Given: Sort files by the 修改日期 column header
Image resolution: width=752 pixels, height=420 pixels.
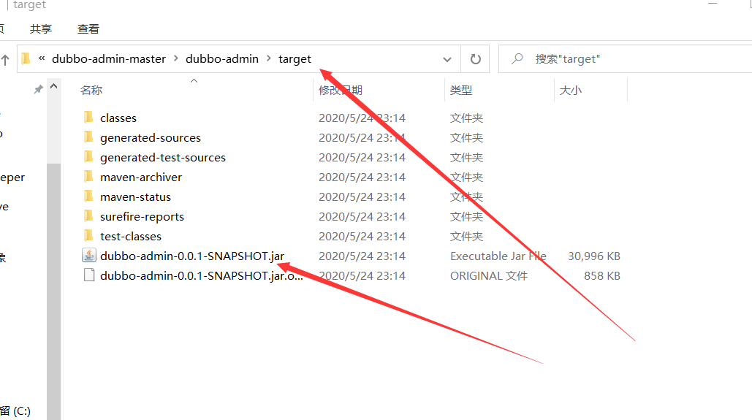Looking at the screenshot, I should click(341, 90).
